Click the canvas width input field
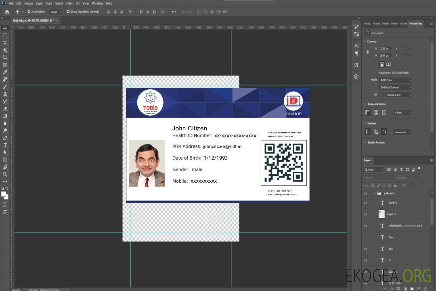Image resolution: width=436 pixels, height=291 pixels. [x=385, y=48]
